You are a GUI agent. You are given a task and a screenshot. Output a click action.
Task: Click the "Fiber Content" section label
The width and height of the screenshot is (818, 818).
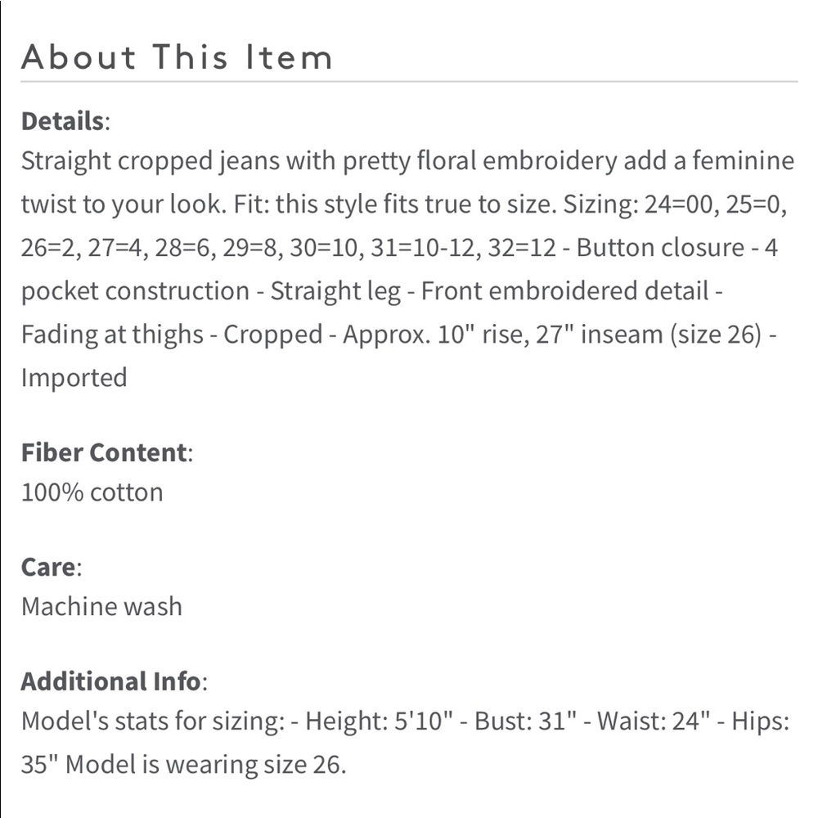[x=104, y=452]
